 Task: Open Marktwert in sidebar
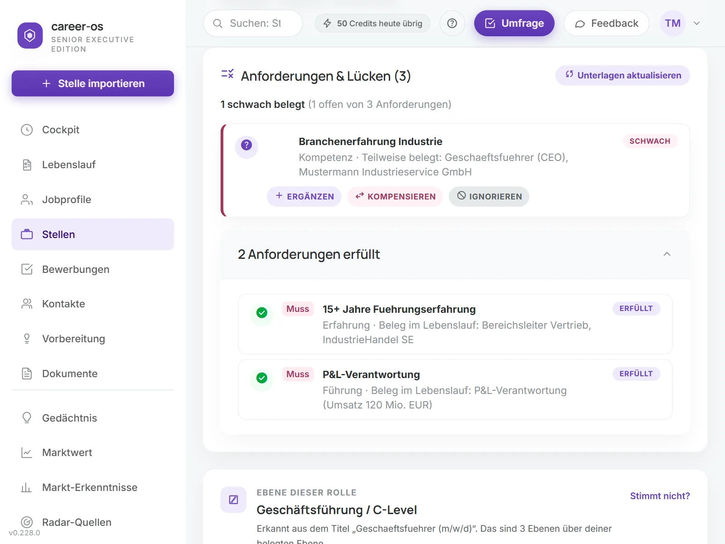pyautogui.click(x=93, y=452)
